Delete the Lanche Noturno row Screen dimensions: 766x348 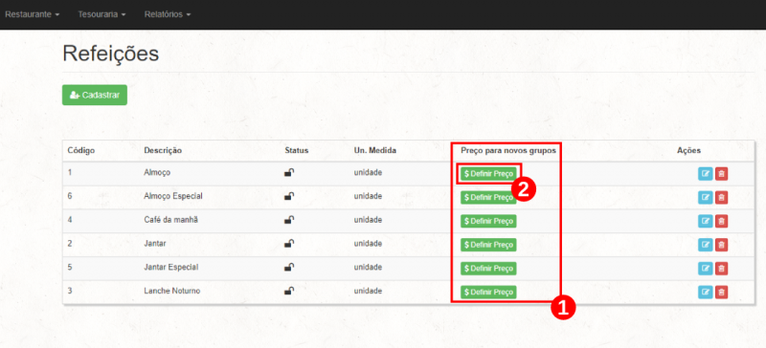[x=721, y=293]
